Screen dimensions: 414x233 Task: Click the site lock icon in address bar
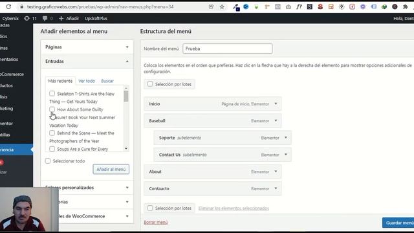(21, 7)
